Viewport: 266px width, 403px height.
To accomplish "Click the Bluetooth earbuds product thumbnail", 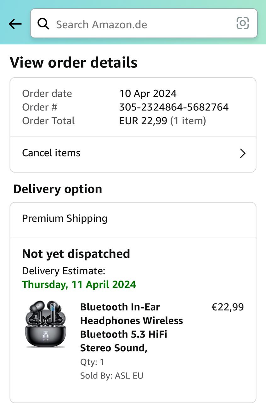I will 46,324.
